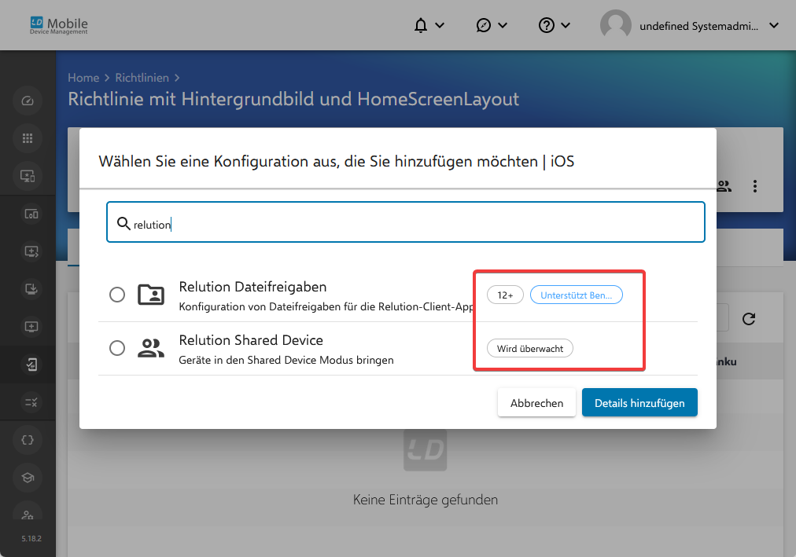Click the Richtlinie mit Hintergrundbild page title
796x557 pixels.
pos(293,99)
